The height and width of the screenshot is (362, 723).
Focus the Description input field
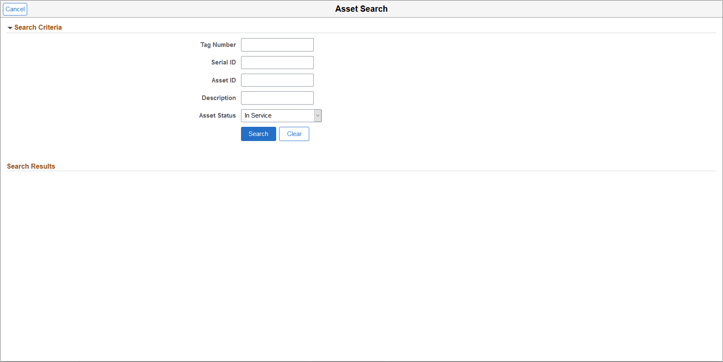(x=277, y=98)
